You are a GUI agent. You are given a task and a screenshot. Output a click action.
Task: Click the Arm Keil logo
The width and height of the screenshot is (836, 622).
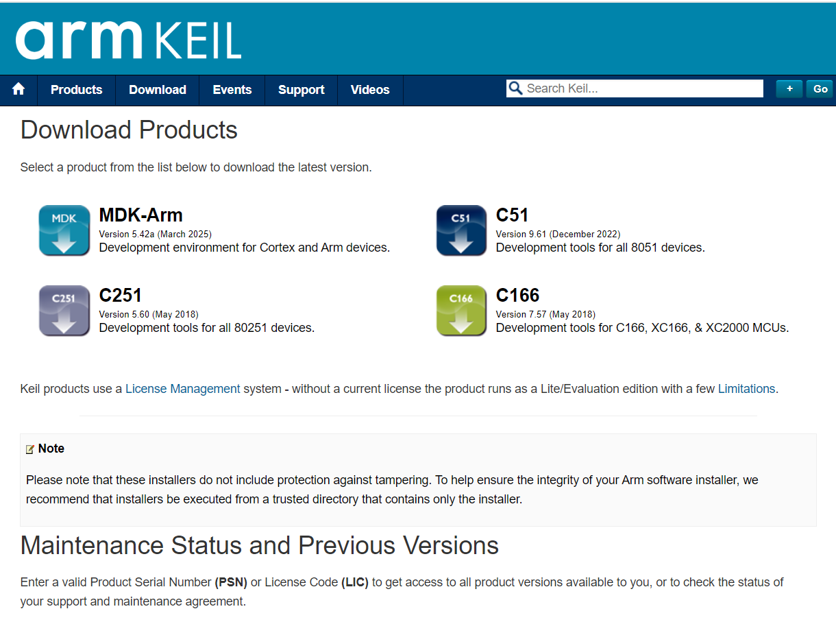point(128,40)
